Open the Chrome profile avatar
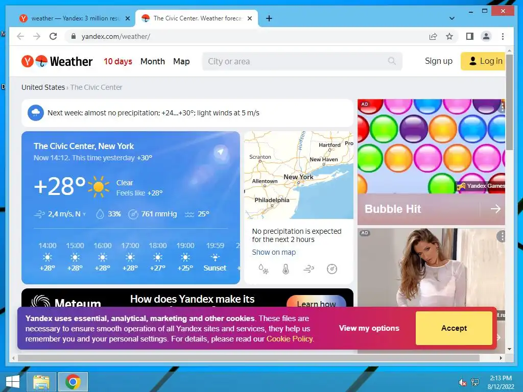The image size is (523, 392). tap(486, 36)
